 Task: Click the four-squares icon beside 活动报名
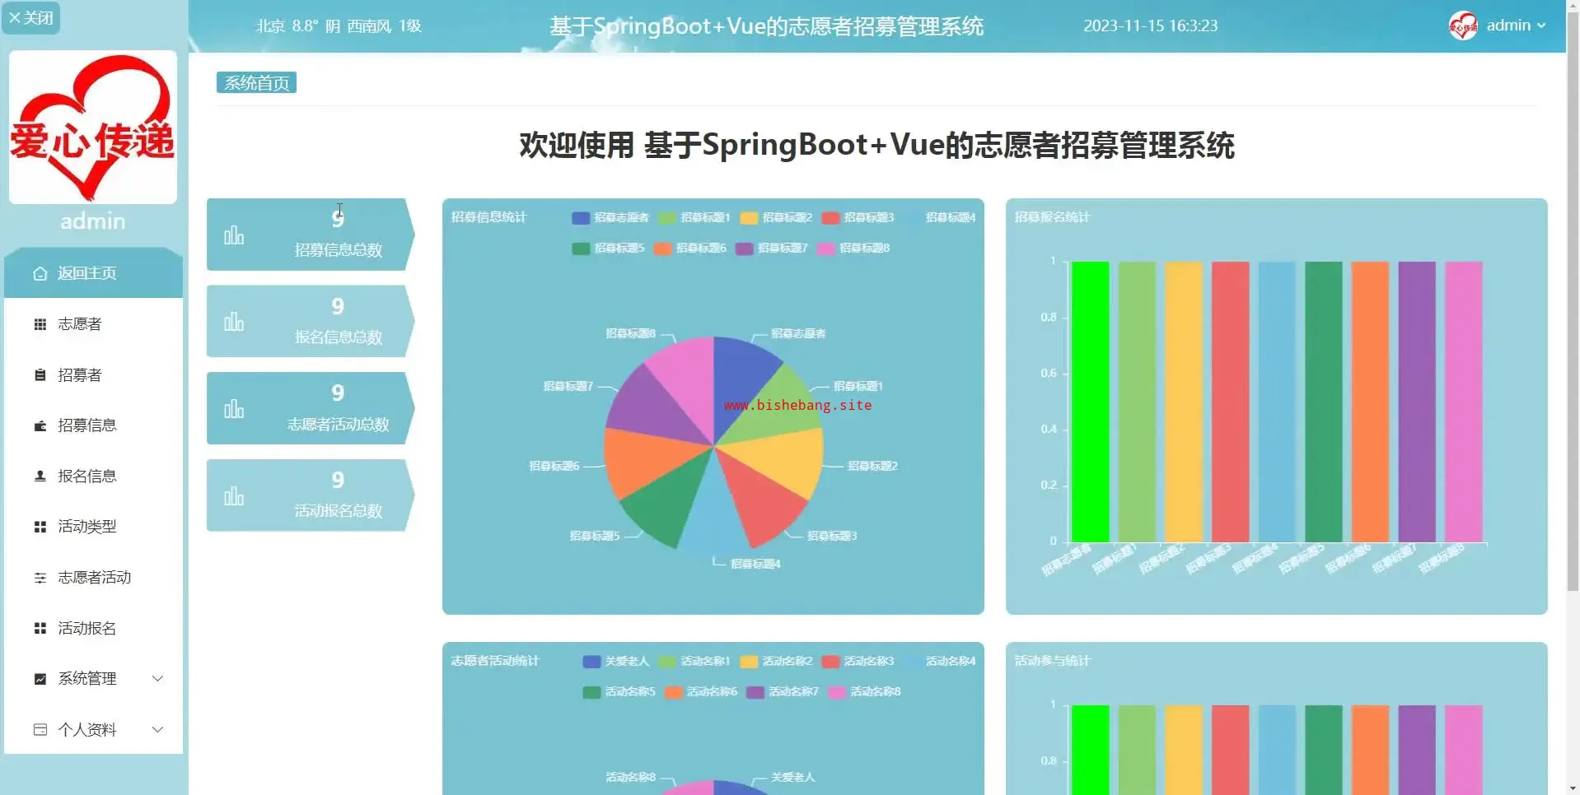(x=40, y=629)
